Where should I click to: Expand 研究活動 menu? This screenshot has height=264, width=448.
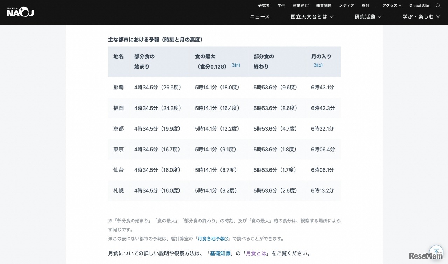tap(367, 16)
